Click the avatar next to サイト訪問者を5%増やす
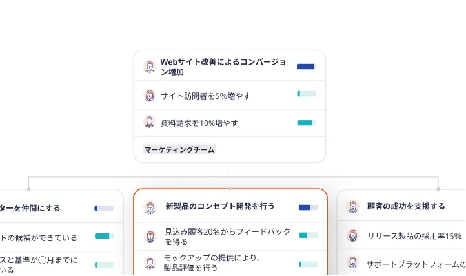The height and width of the screenshot is (276, 466). (x=149, y=95)
